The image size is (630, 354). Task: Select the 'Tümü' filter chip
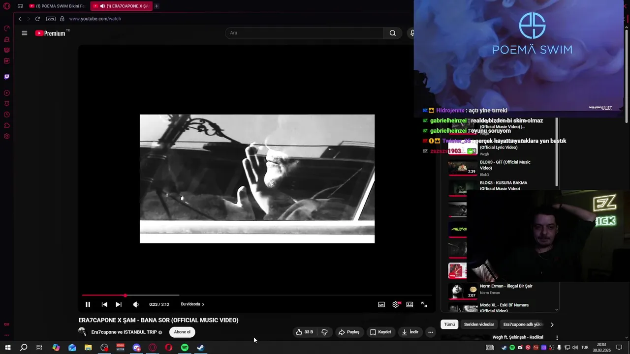point(450,324)
